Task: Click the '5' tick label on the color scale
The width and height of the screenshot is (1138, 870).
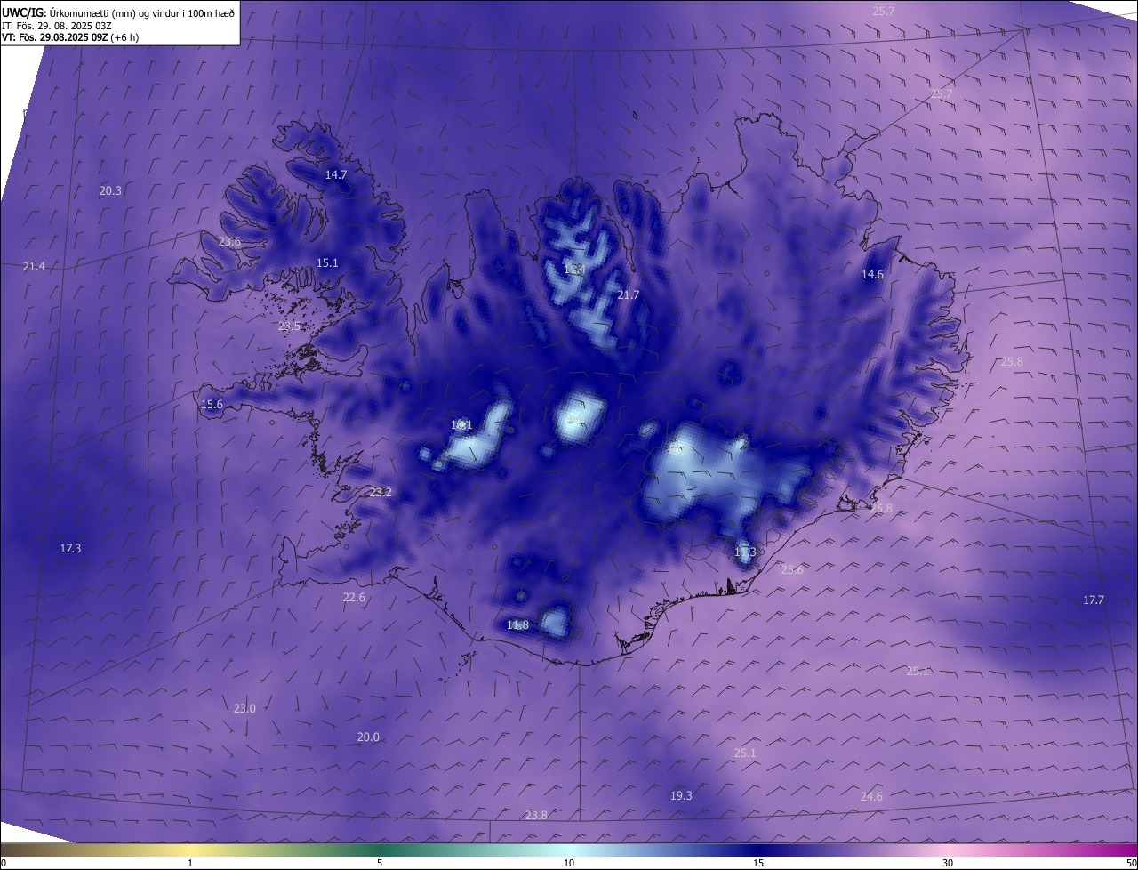Action: click(380, 863)
